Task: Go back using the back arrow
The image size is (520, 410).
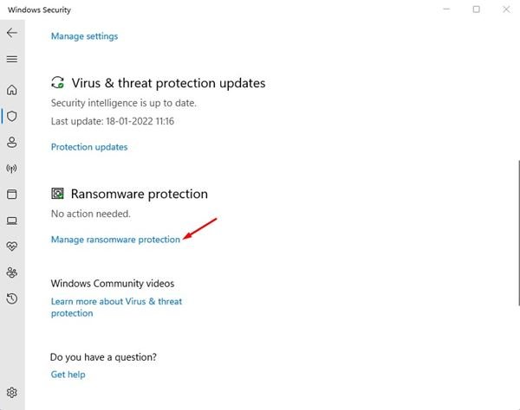Action: (12, 32)
